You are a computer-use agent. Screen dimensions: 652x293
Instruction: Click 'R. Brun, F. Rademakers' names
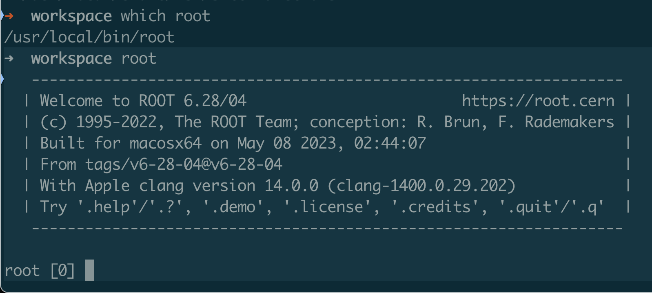pyautogui.click(x=515, y=122)
